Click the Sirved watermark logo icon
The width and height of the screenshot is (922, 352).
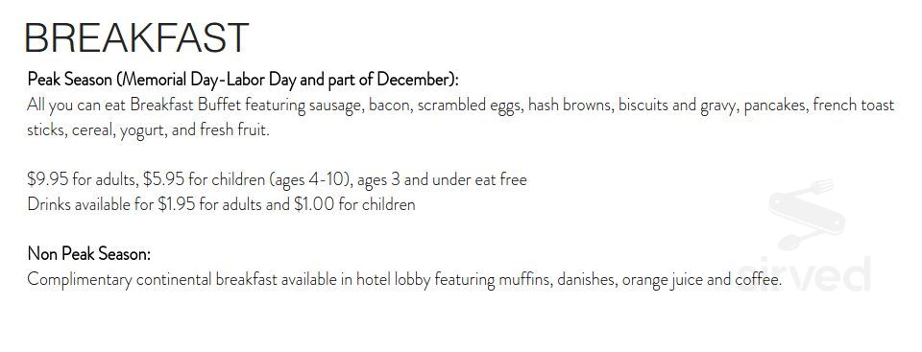point(807,215)
